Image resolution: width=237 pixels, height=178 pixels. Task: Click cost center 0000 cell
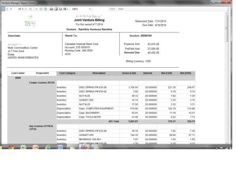[18, 78]
